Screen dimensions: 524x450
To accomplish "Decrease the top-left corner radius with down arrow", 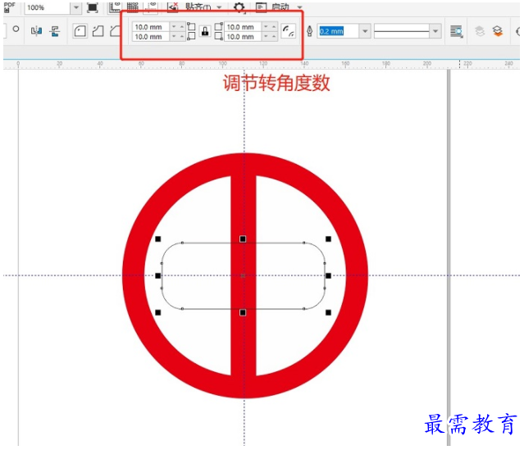I will [174, 27].
